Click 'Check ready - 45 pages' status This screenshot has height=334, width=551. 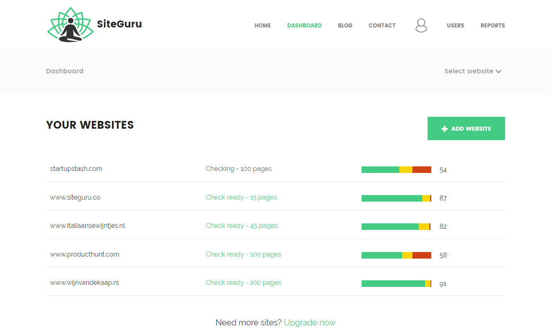241,225
